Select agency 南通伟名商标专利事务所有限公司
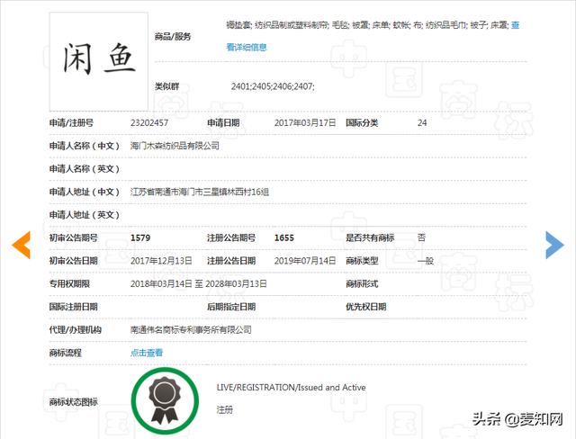This screenshot has width=576, height=439. tap(191, 330)
